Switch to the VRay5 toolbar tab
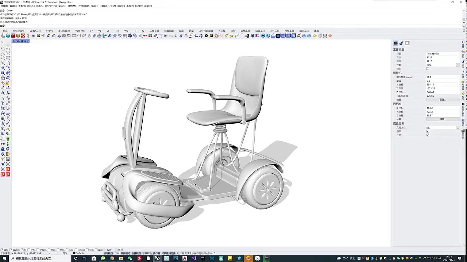The height and width of the screenshot is (262, 467). pyautogui.click(x=49, y=31)
